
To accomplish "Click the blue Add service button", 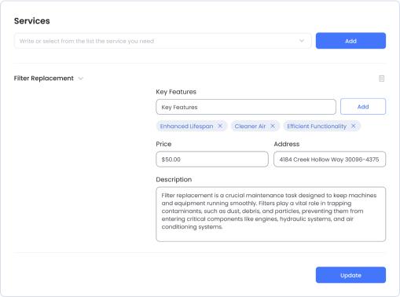I will click(350, 41).
